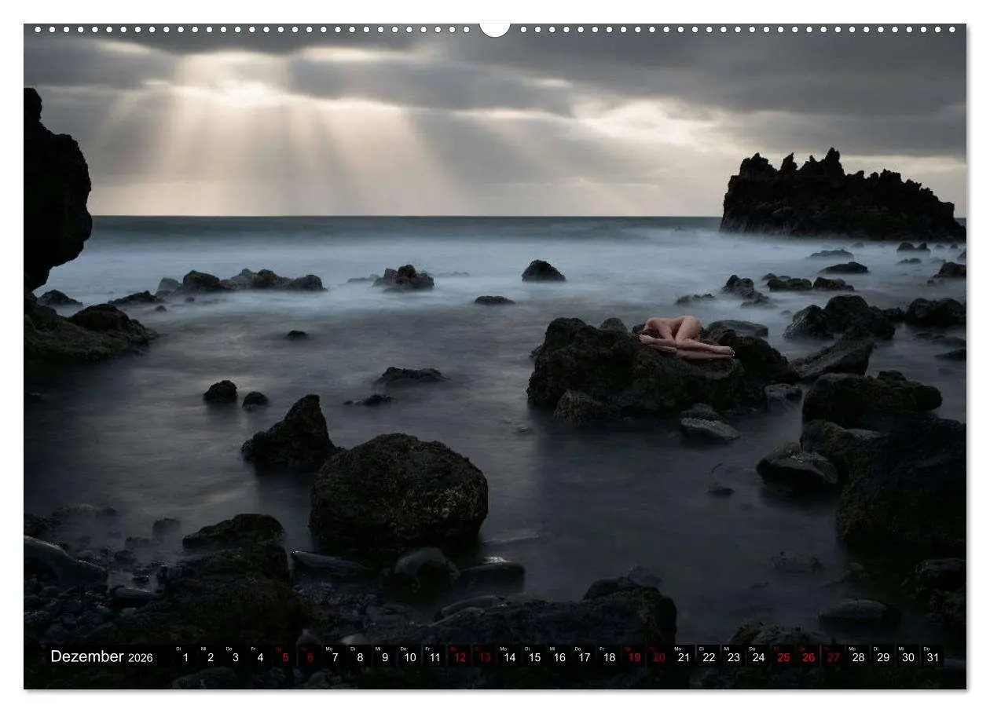Select day 17 in the calendar strip
The height and width of the screenshot is (713, 990).
click(x=585, y=656)
